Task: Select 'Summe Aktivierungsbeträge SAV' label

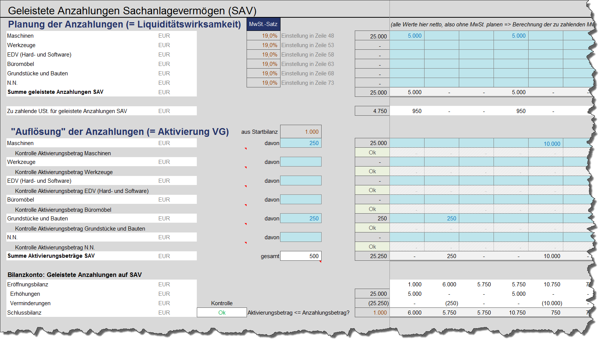Action: [x=51, y=256]
